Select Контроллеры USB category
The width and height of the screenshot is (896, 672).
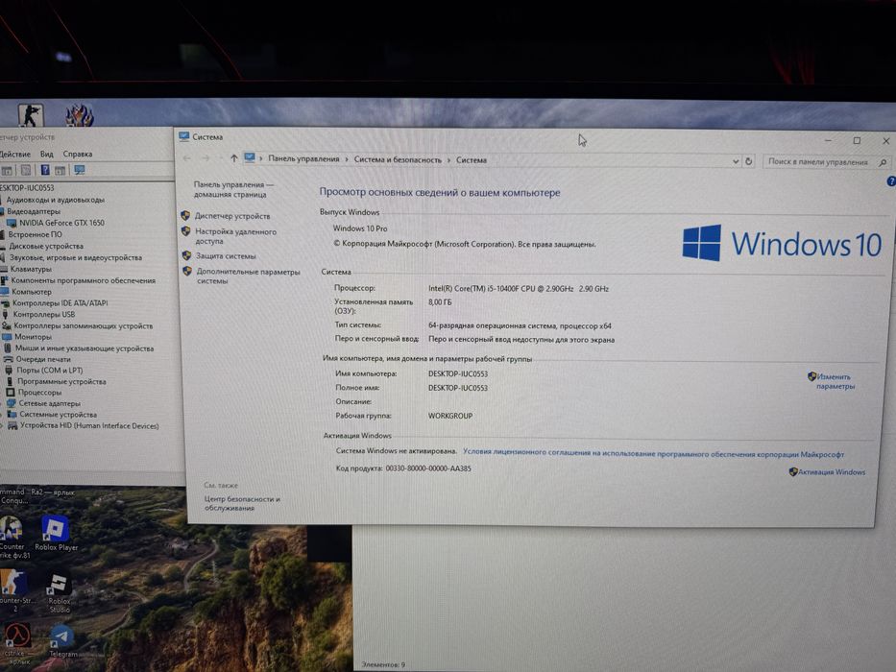[44, 314]
